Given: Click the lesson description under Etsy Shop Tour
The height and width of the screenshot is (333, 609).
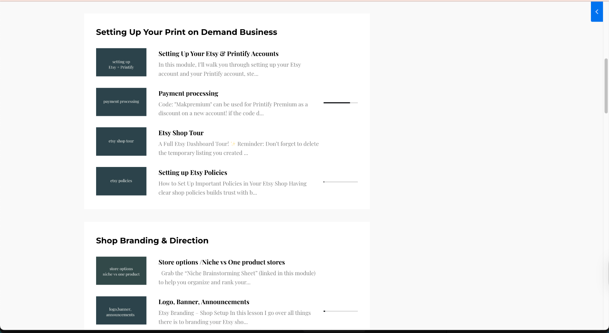Looking at the screenshot, I should (x=239, y=148).
